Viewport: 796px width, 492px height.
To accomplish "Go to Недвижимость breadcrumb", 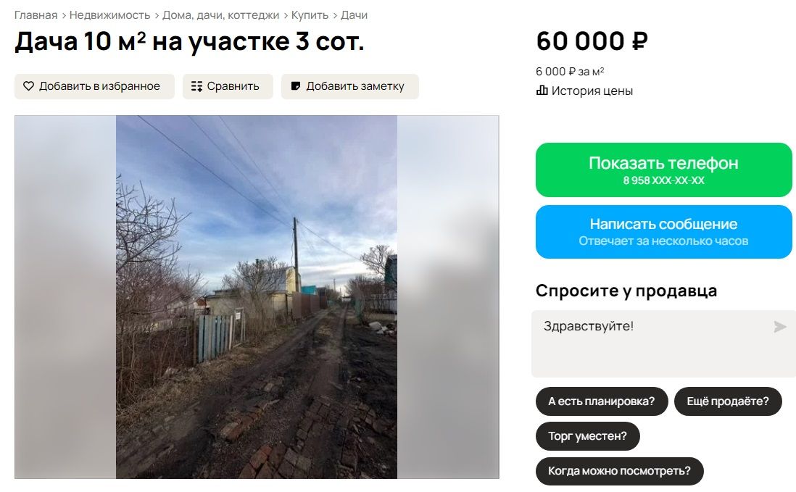I will coord(109,15).
